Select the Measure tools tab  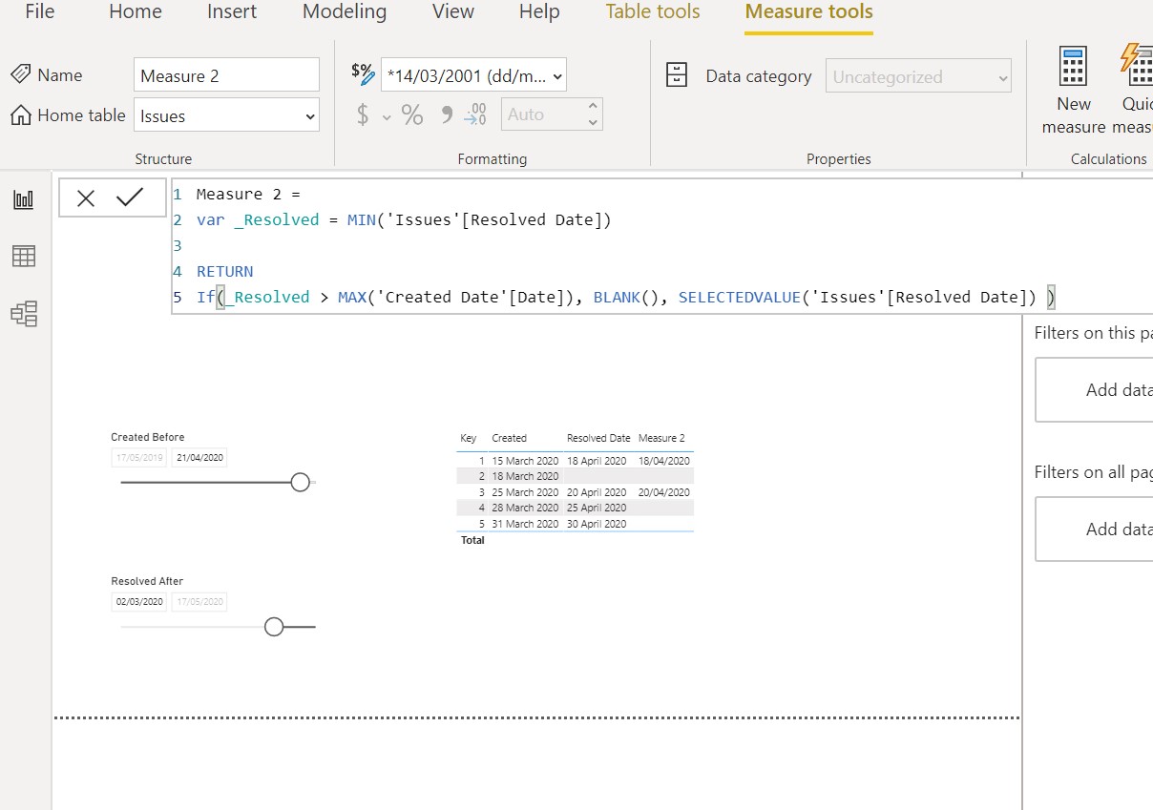coord(809,12)
